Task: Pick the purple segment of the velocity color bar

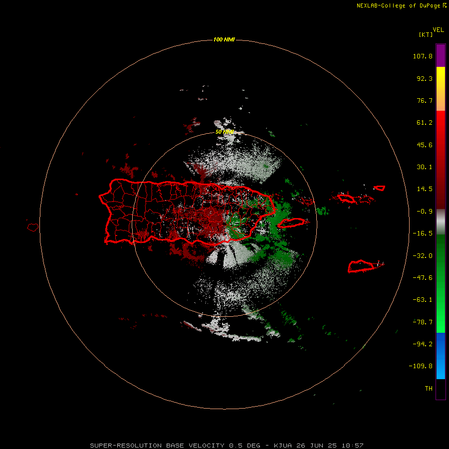Action: coord(441,55)
